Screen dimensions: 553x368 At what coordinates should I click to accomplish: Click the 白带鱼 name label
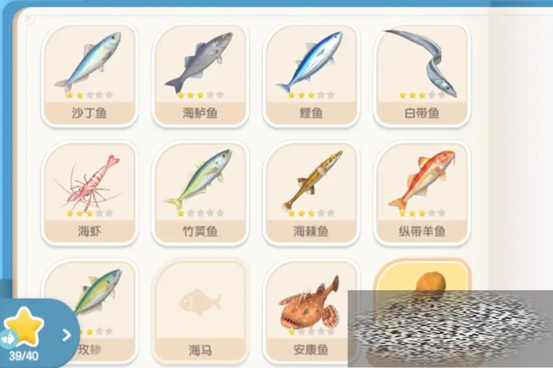[422, 113]
